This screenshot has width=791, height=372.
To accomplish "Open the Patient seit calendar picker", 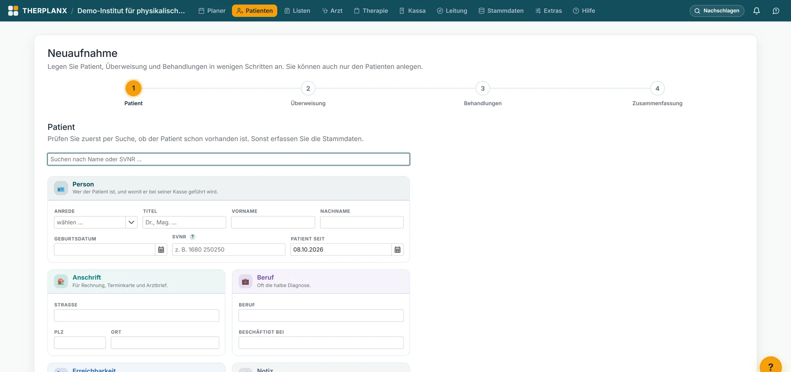I will coord(397,250).
